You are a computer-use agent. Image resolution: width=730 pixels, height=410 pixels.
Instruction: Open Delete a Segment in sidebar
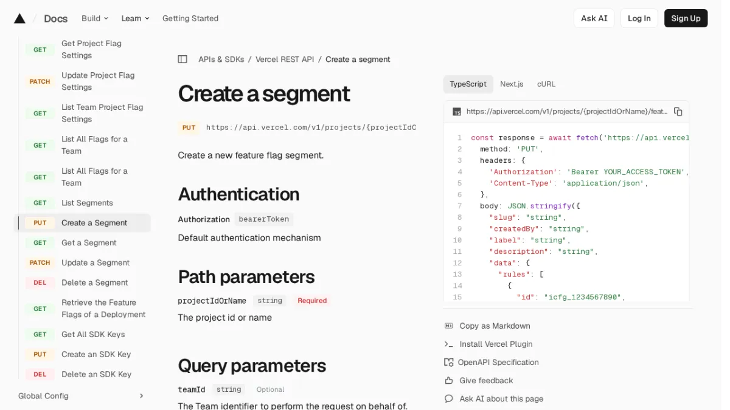click(82, 283)
